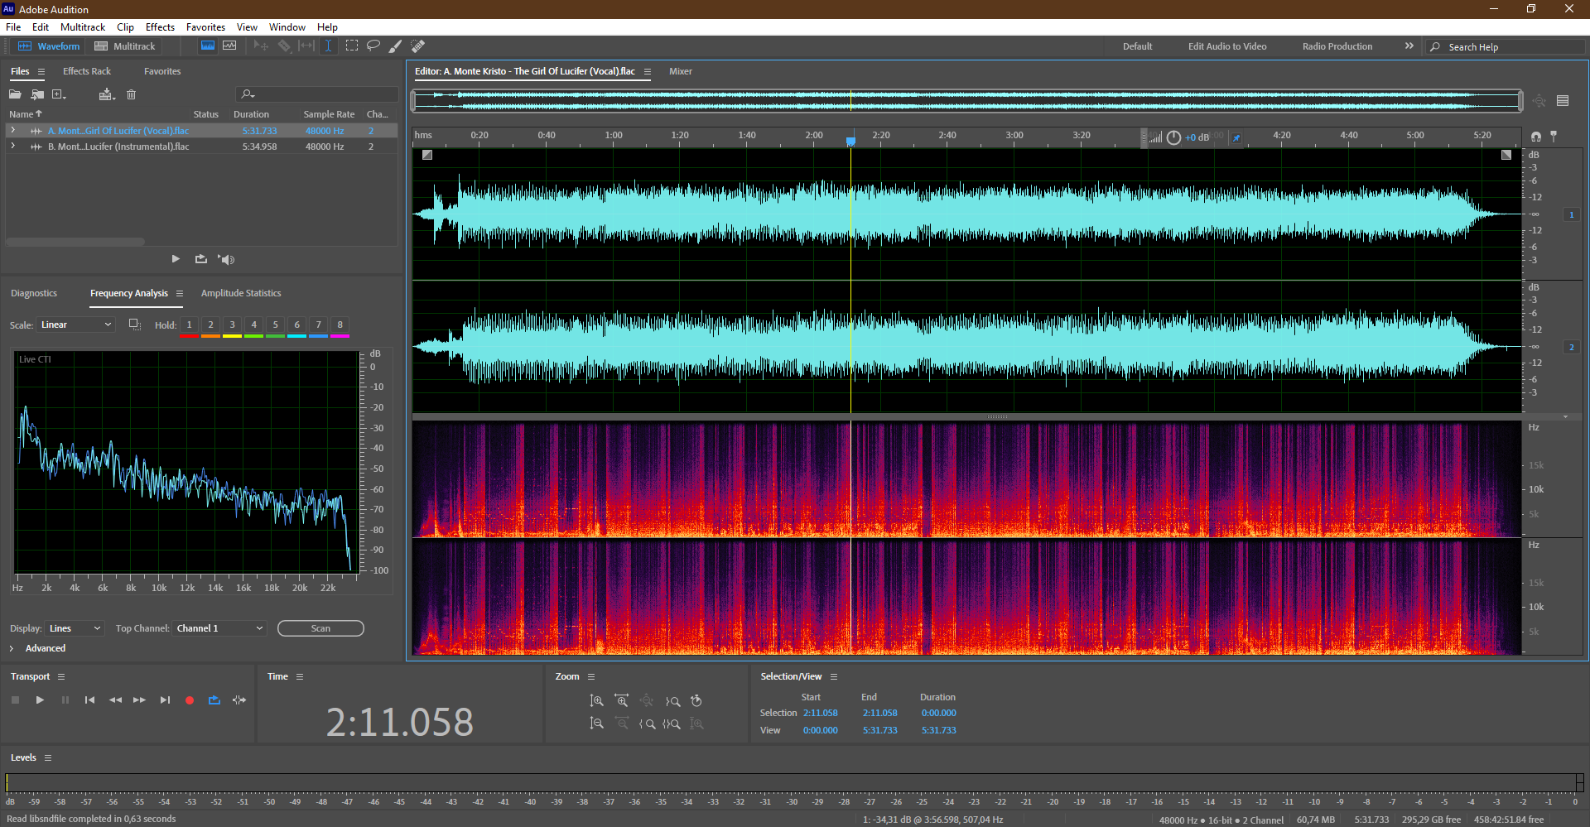Open the Scale Linear dropdown
Viewport: 1590px width, 827px height.
tap(75, 325)
